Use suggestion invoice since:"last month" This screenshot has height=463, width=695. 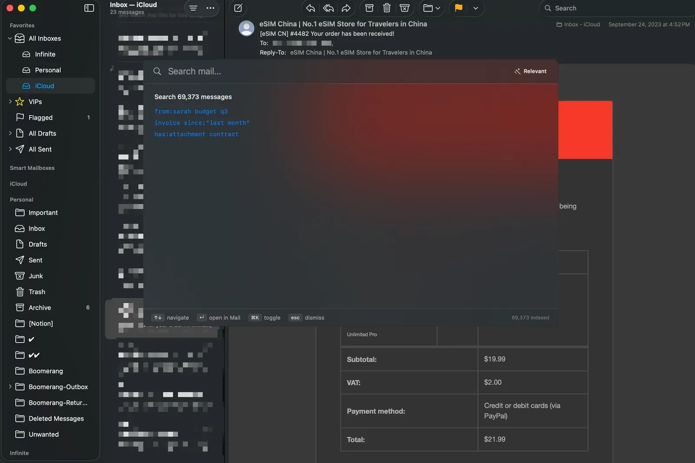coord(202,123)
